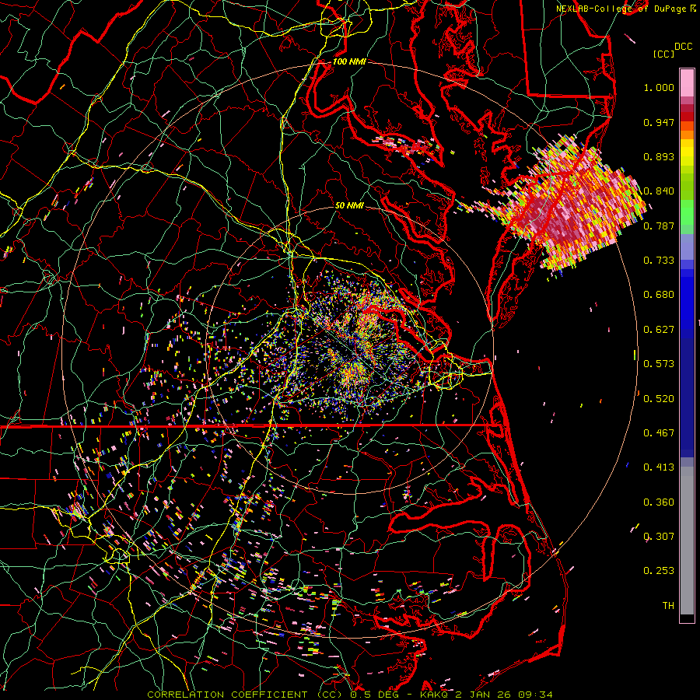Click the CORRELATION COEFFICIENT (CC) title text
700x700 pixels.
pyautogui.click(x=244, y=695)
